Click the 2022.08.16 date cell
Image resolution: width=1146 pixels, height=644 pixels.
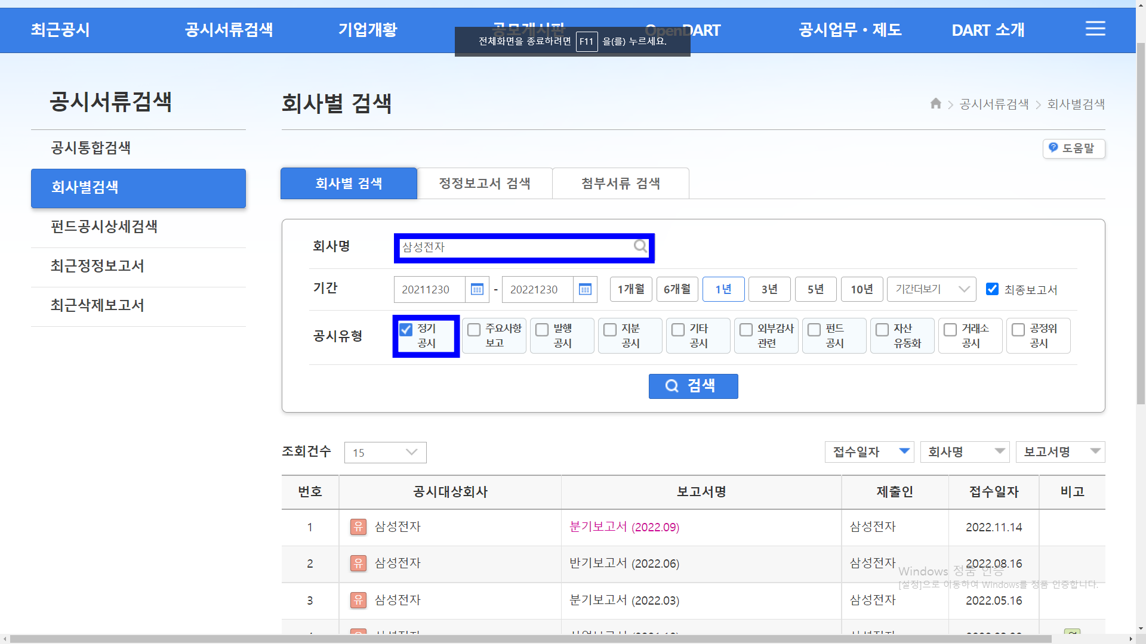tap(994, 563)
